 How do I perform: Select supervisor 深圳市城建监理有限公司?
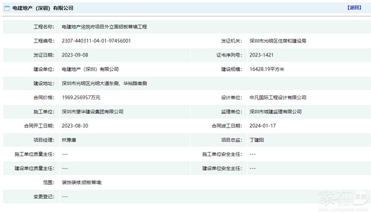click(x=275, y=112)
